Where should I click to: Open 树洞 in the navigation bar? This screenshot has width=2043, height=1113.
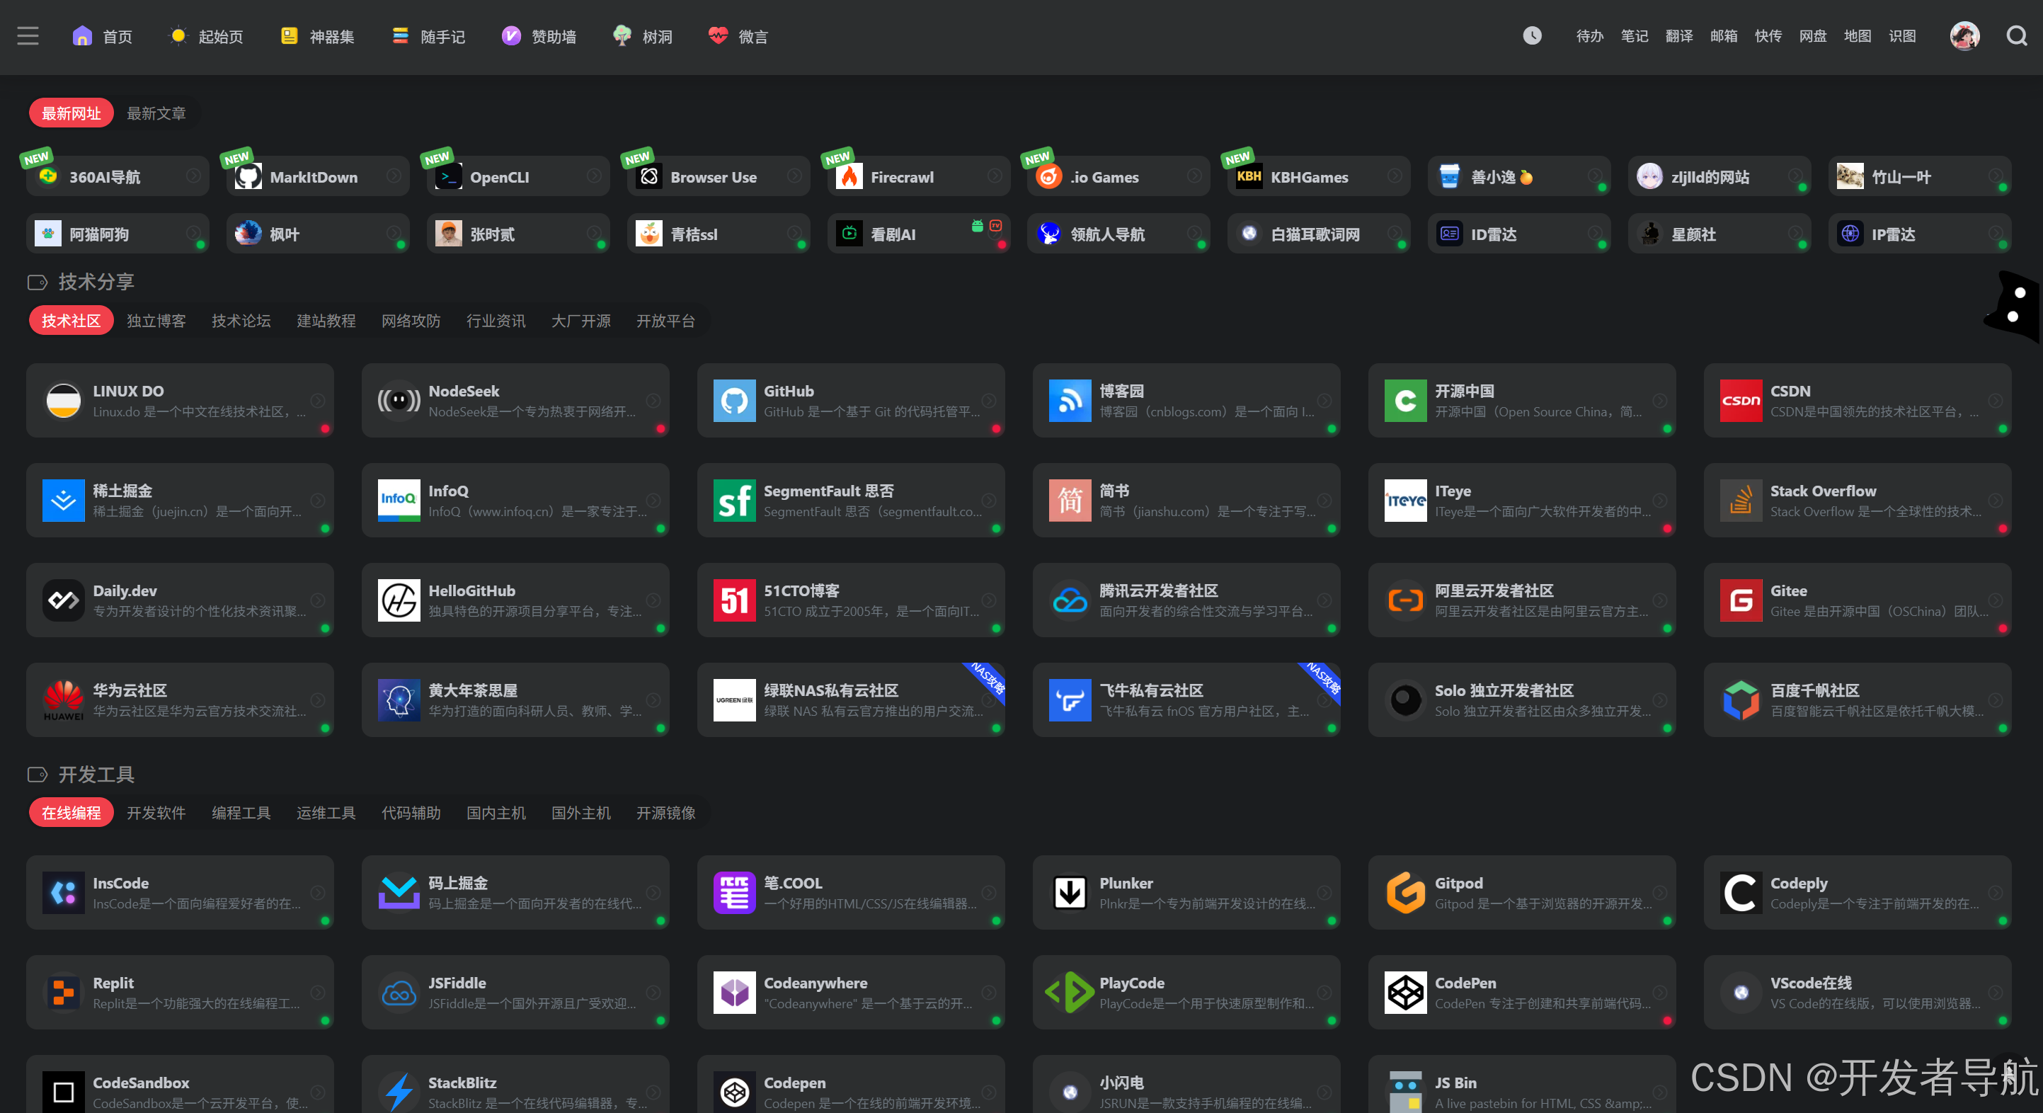click(x=643, y=37)
